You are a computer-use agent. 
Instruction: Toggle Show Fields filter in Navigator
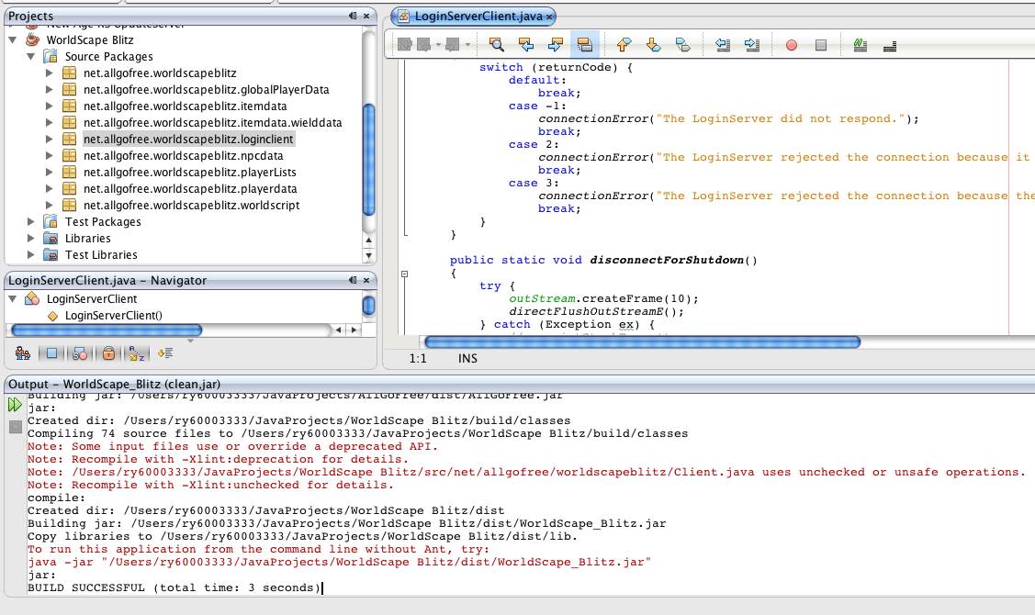(x=51, y=353)
